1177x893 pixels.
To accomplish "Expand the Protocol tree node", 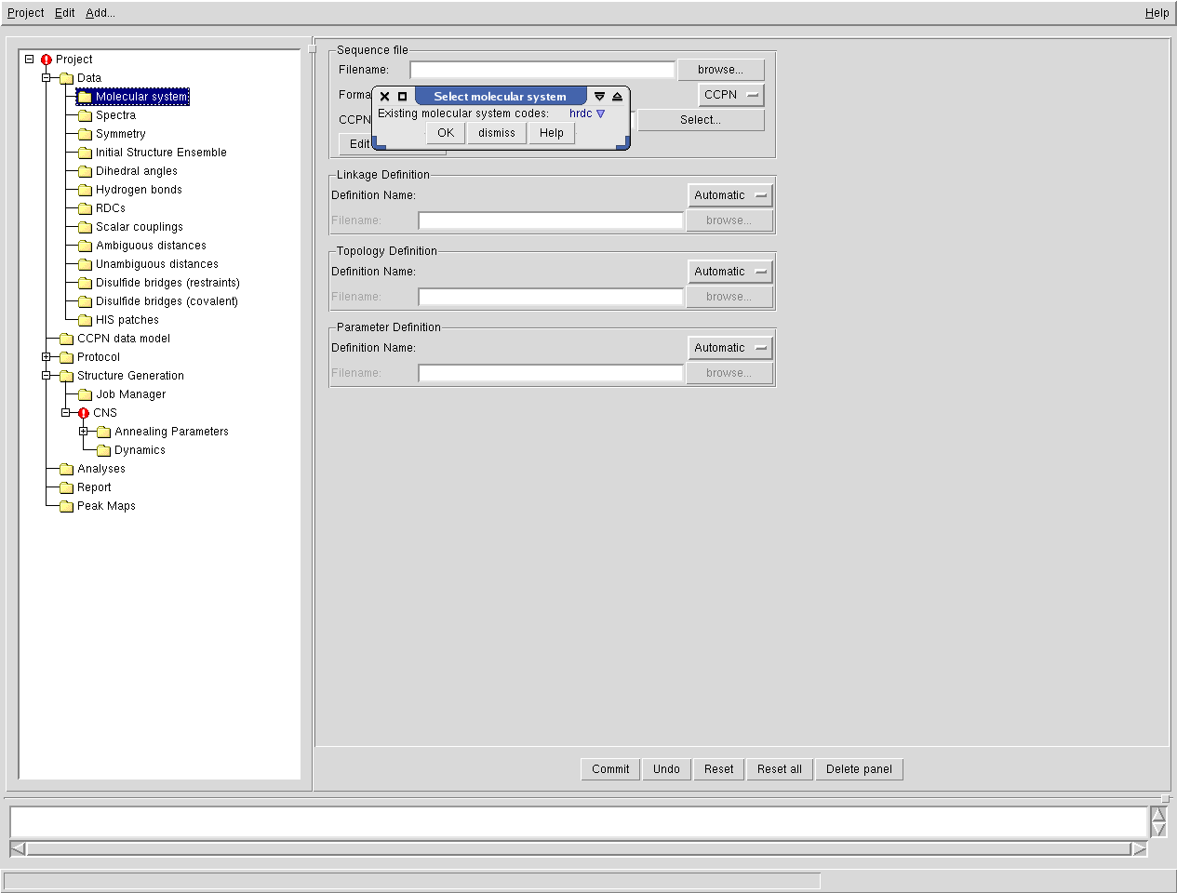I will [x=47, y=357].
